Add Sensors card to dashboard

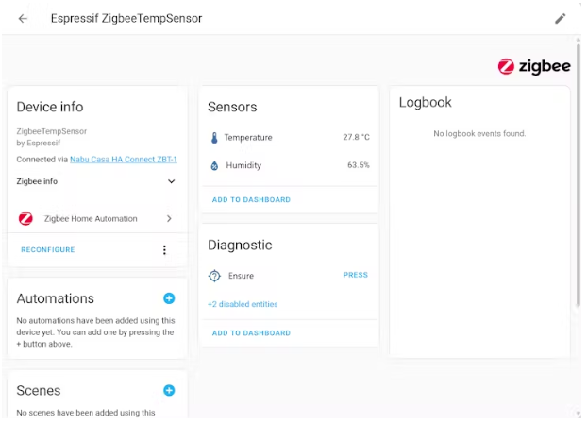tap(251, 200)
